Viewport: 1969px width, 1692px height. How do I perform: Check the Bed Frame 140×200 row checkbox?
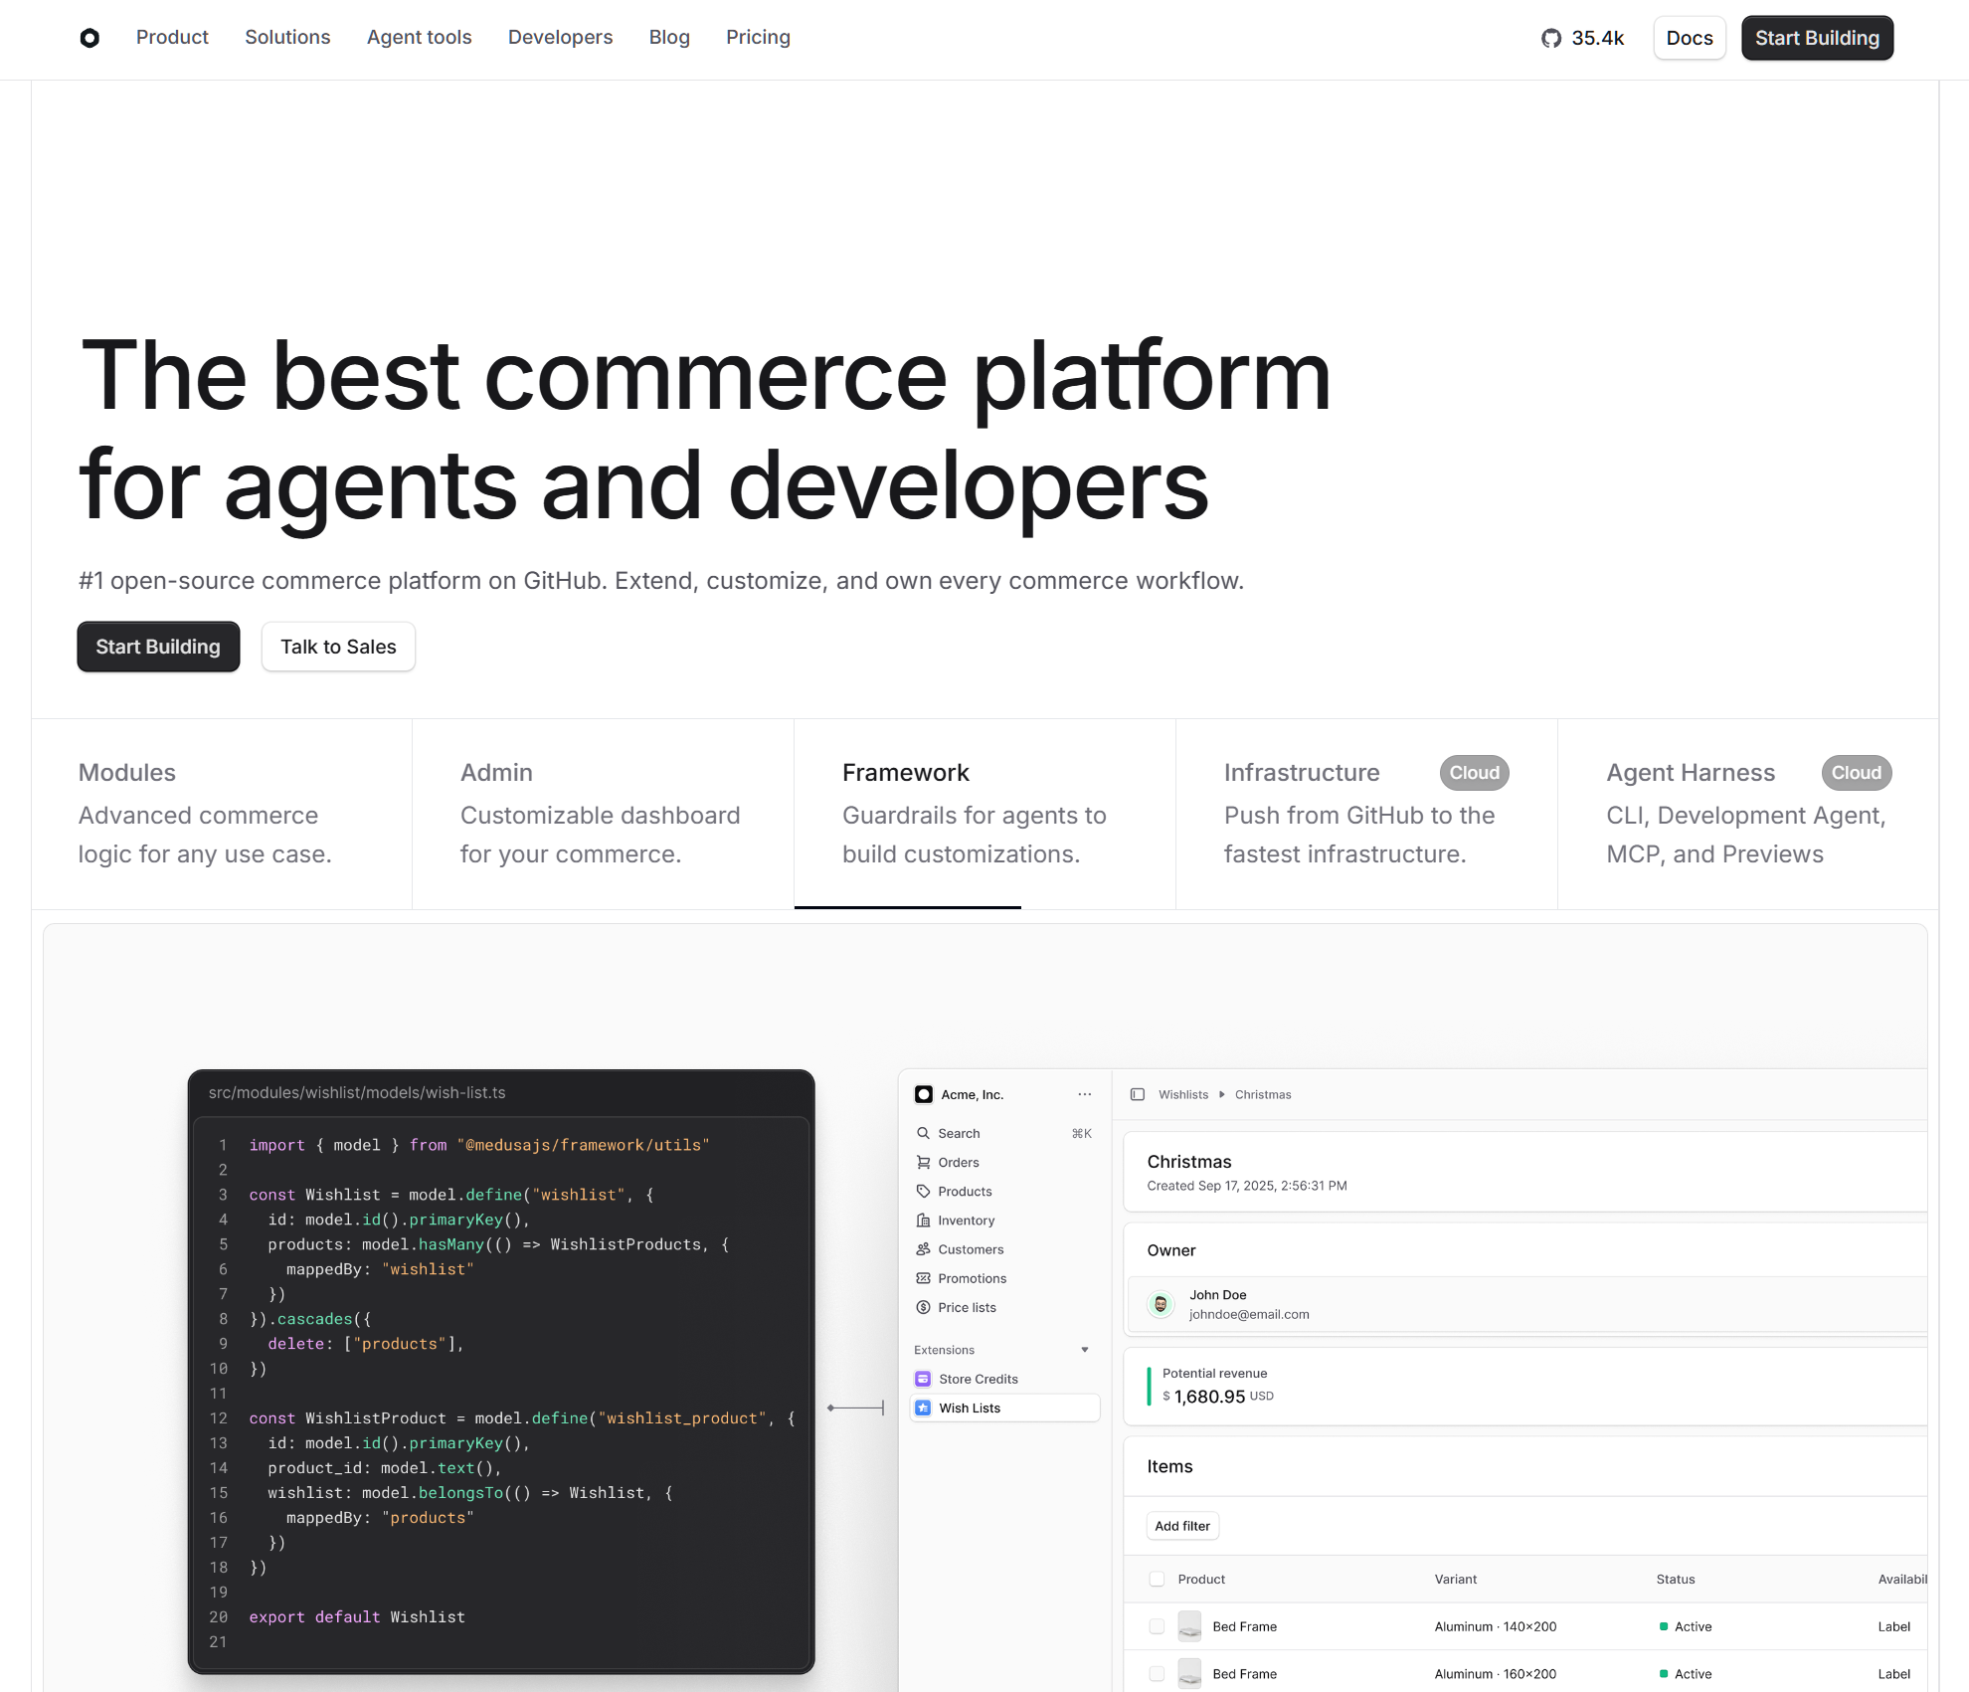coord(1157,1626)
